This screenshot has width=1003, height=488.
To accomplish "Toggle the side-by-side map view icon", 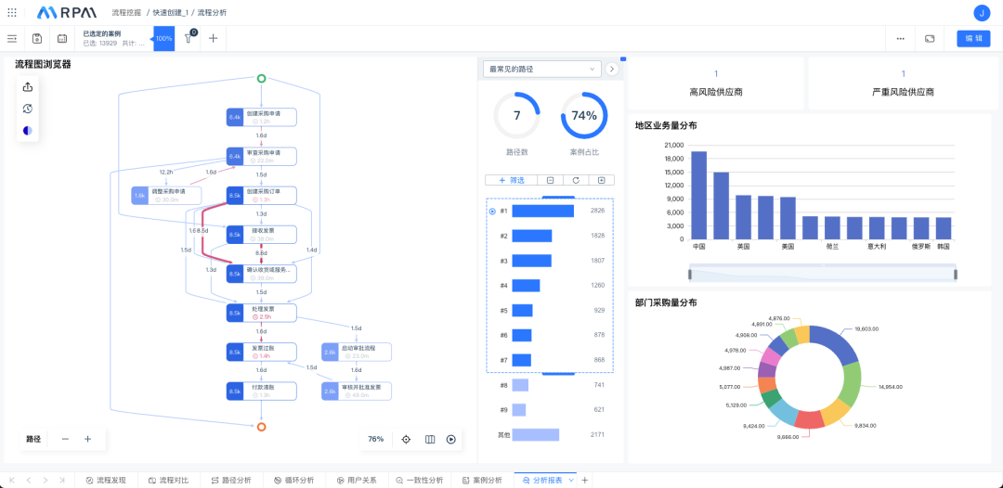I will (x=429, y=439).
